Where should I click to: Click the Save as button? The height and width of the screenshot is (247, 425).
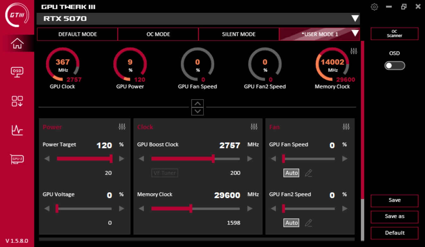pos(394,216)
